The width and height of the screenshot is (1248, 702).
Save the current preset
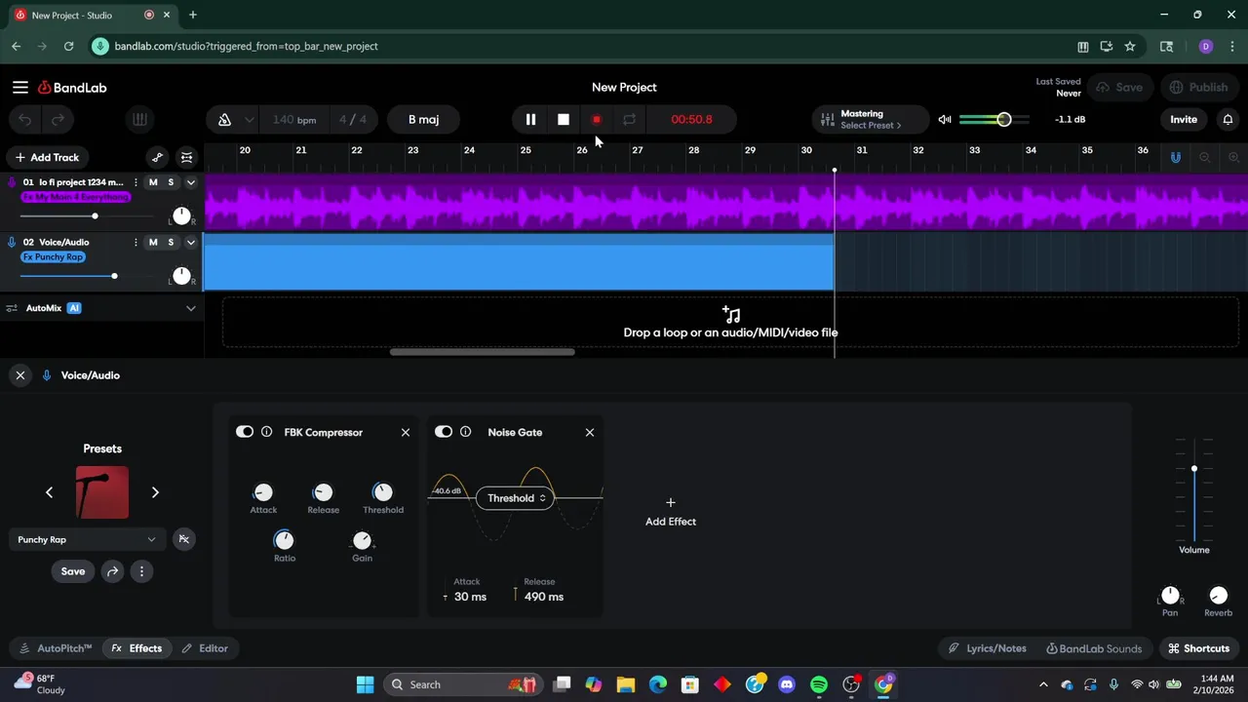[73, 571]
